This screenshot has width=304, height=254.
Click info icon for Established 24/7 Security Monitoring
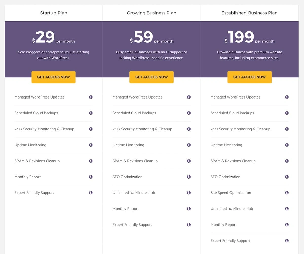(287, 129)
